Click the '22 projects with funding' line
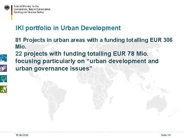This screenshot has width=184, height=138. click(82, 54)
